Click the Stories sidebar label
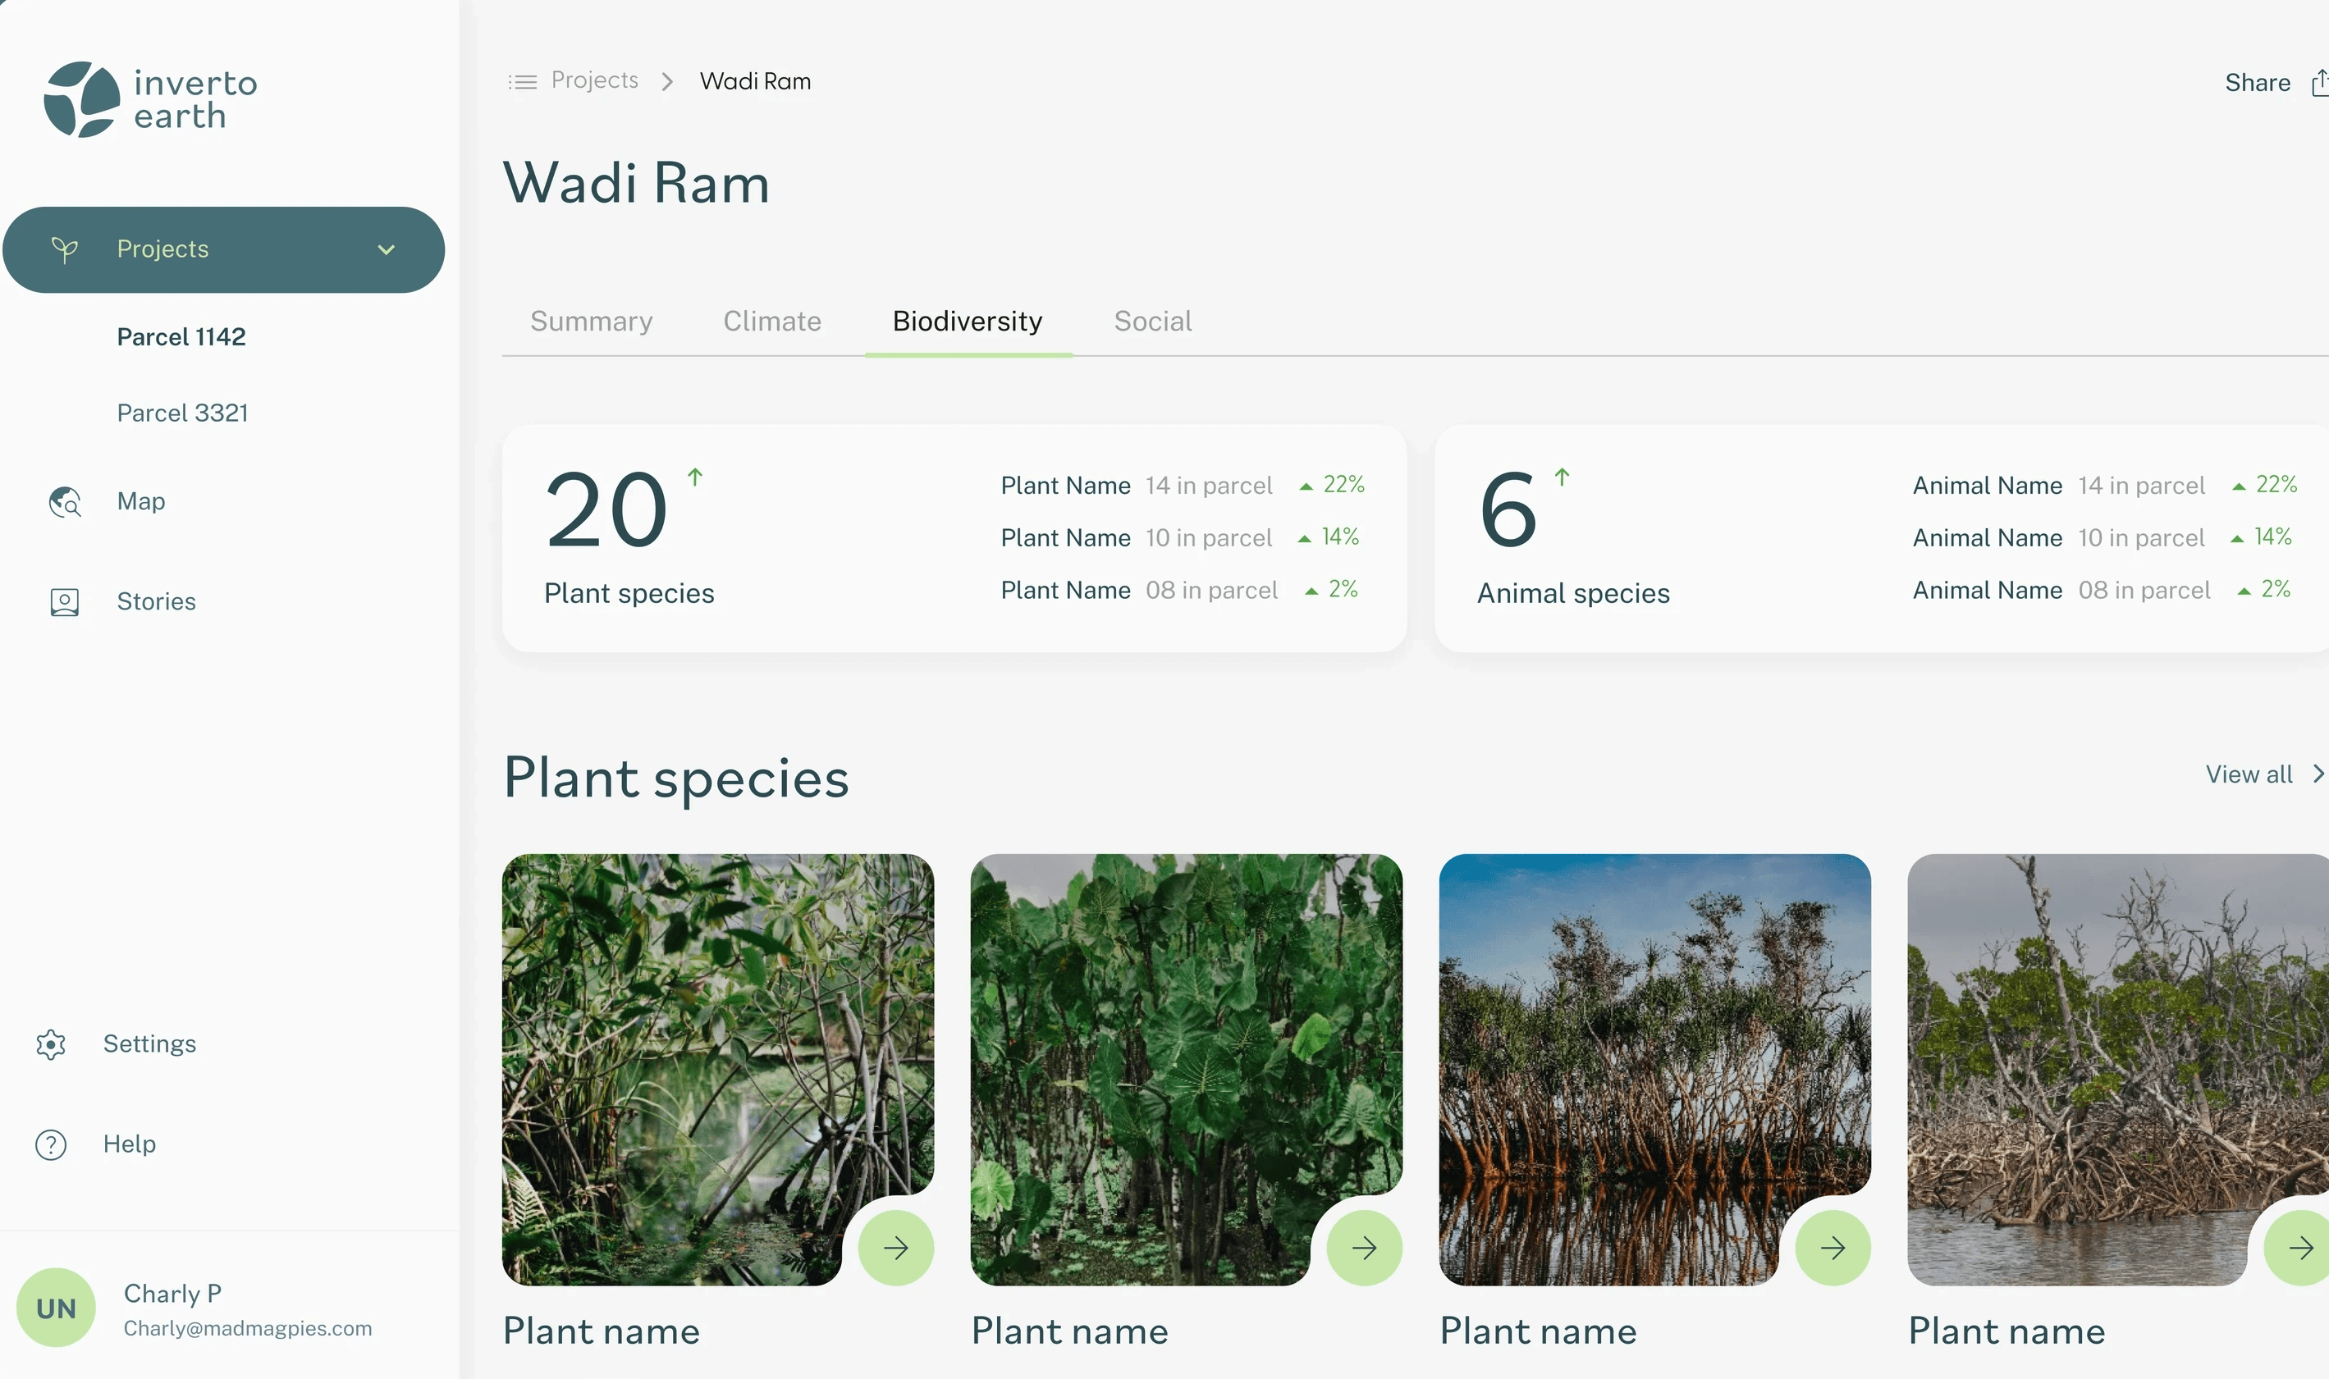Viewport: 2329px width, 1379px height. coord(156,601)
